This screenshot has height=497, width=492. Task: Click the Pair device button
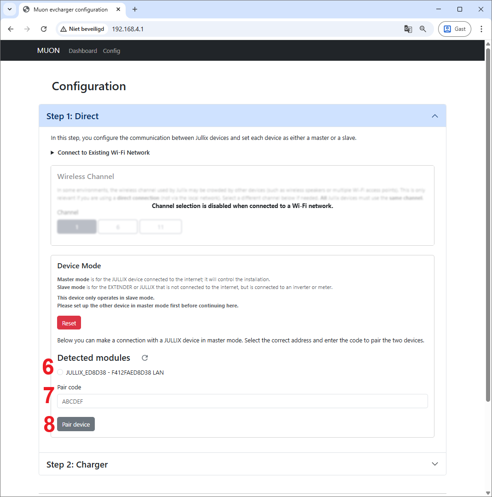coord(76,424)
